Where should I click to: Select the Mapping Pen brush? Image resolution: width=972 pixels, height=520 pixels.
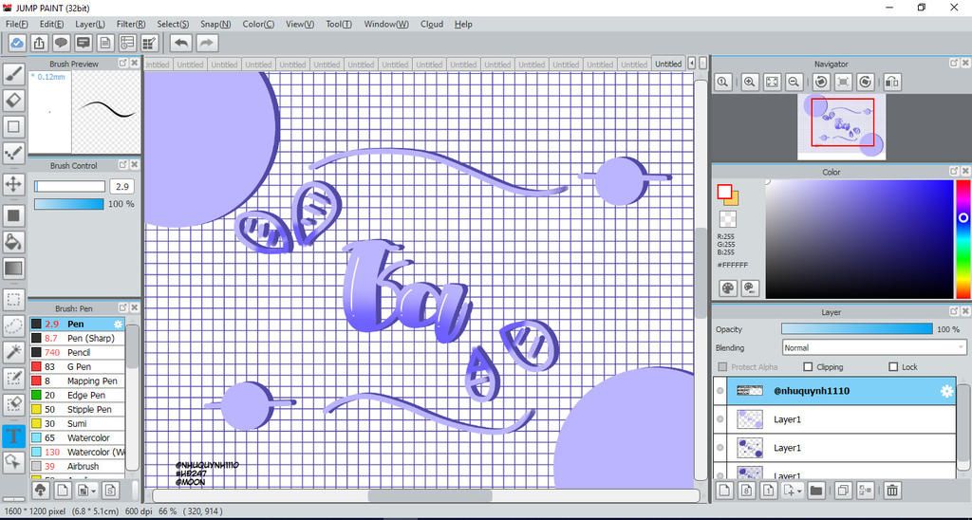tap(78, 381)
